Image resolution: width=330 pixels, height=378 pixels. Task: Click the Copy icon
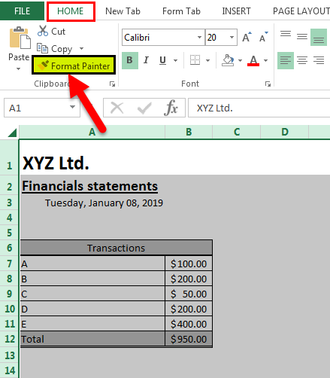pyautogui.click(x=42, y=48)
